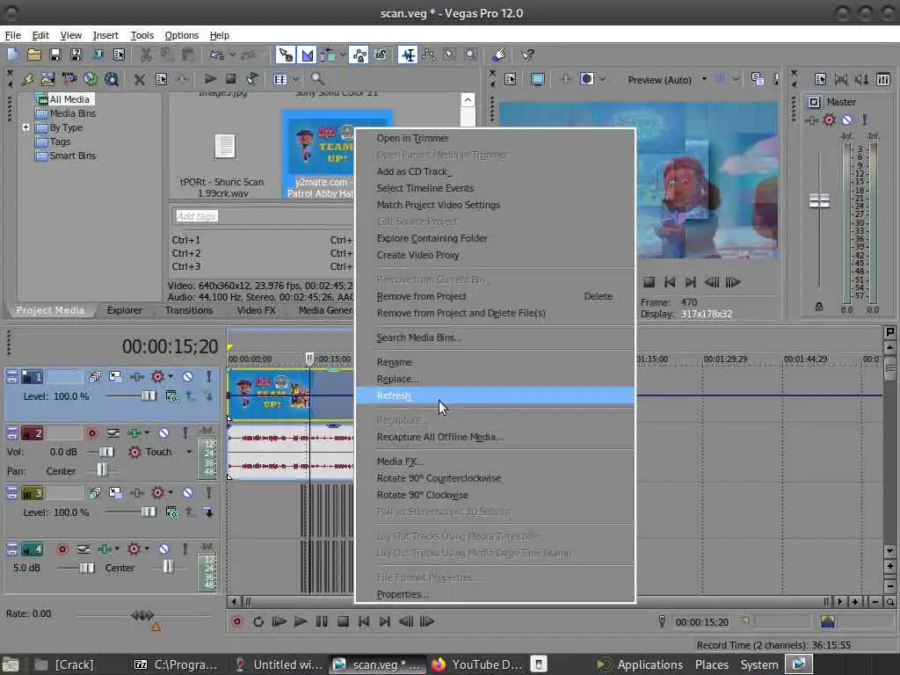Image resolution: width=900 pixels, height=675 pixels.
Task: Click the Preview on External Monitor icon
Action: click(537, 79)
